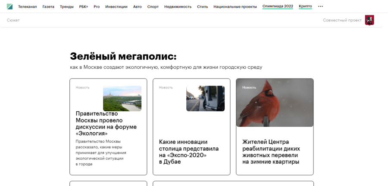388x186 pixels.
Task: Go to the Газета section
Action: pos(48,7)
